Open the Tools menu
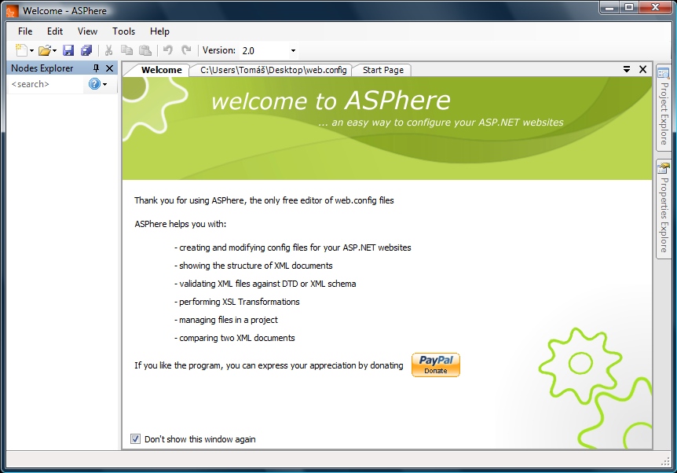The width and height of the screenshot is (677, 473). (x=123, y=31)
